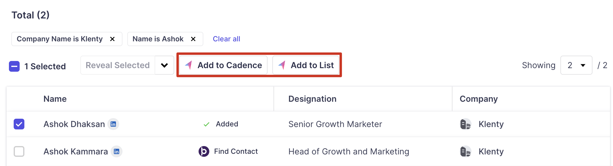Open the Showing count dropdown

click(x=576, y=65)
